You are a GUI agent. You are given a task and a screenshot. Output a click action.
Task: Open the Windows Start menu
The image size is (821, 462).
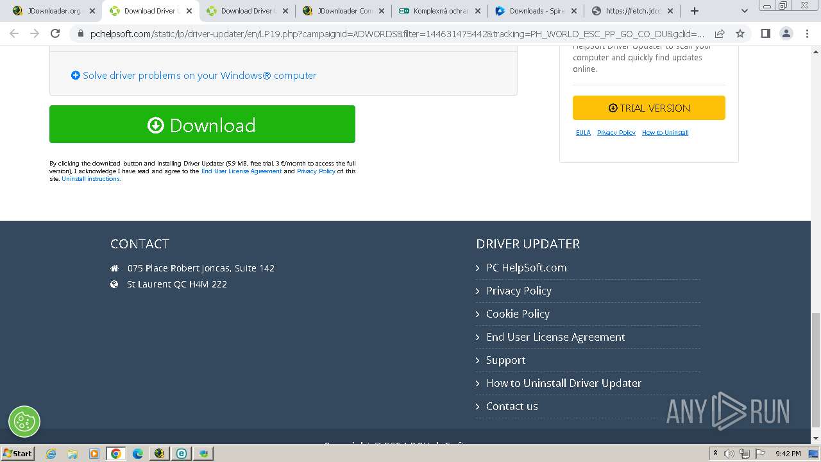[17, 453]
